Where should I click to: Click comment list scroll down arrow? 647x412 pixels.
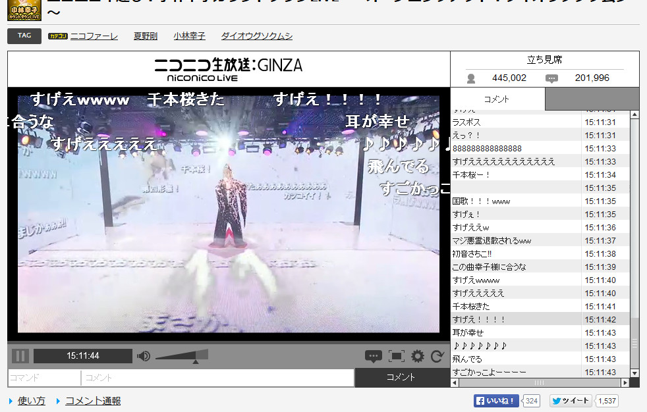tap(634, 373)
